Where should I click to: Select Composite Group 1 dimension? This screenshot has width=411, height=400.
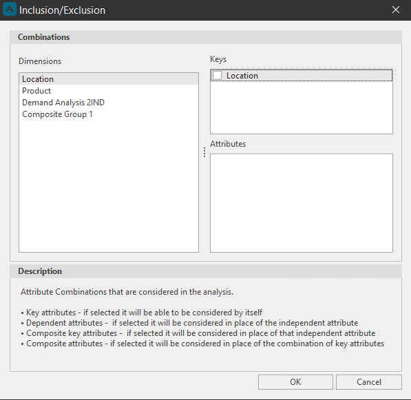(109, 114)
